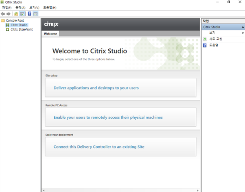Click 새로 고침 in the actions pane
The height and width of the screenshot is (192, 245).
[215, 39]
